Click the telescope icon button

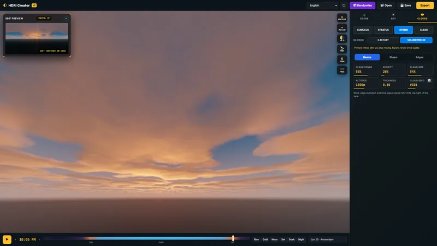click(x=342, y=49)
